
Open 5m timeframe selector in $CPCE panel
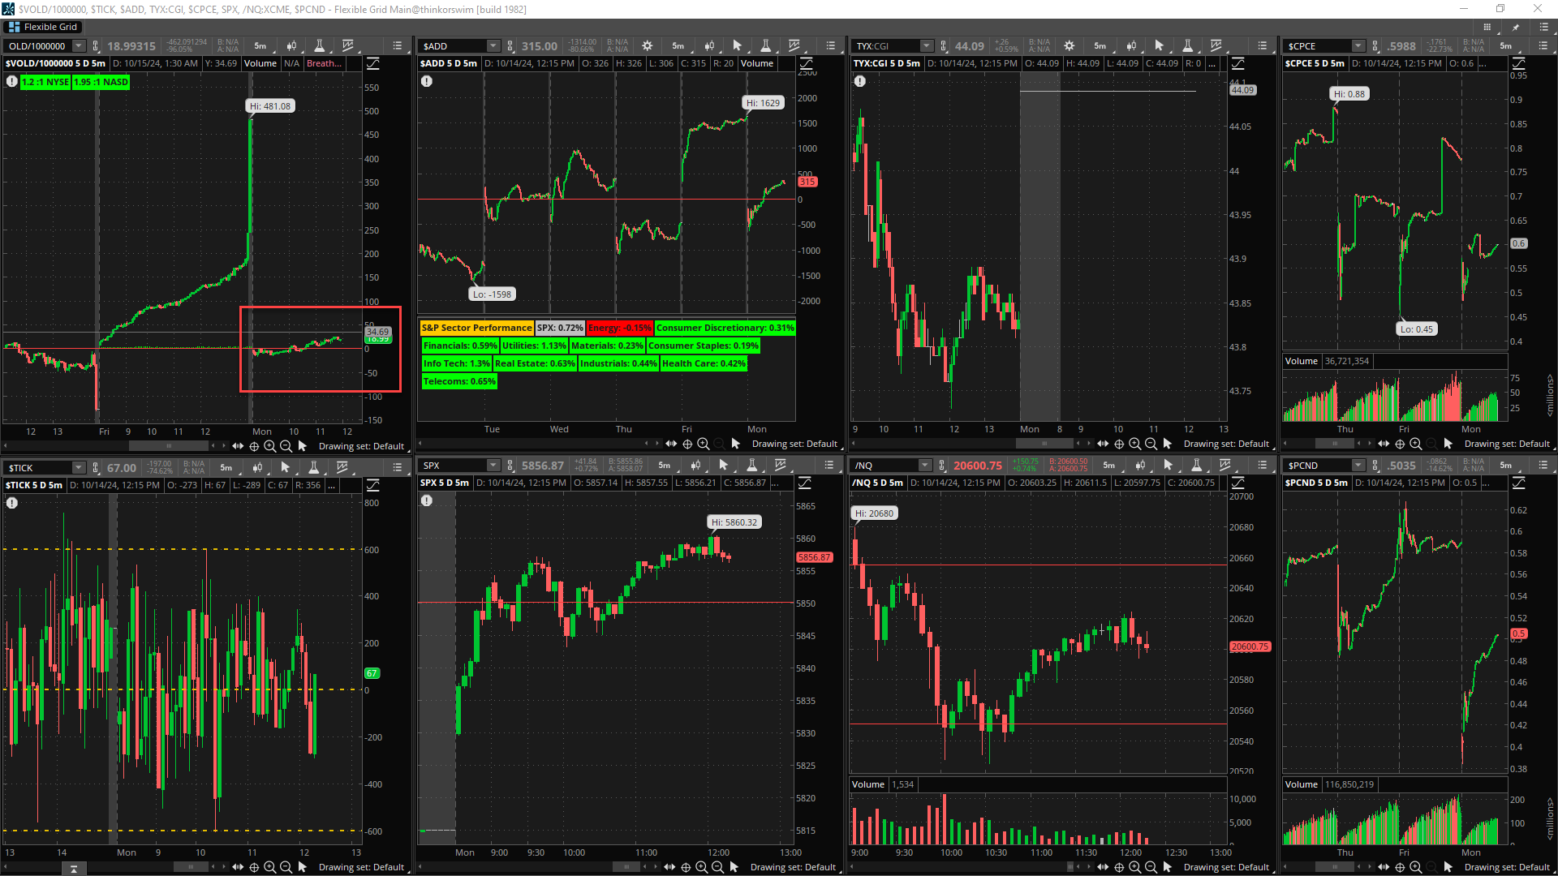pyautogui.click(x=1505, y=46)
